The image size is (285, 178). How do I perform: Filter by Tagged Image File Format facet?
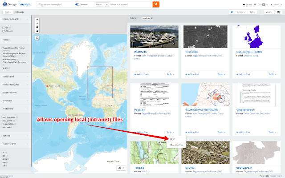point(13,49)
